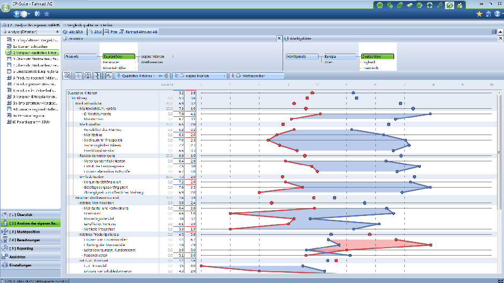Close the Marktgebiete filter panel
The width and height of the screenshot is (504, 283).
(500, 39)
